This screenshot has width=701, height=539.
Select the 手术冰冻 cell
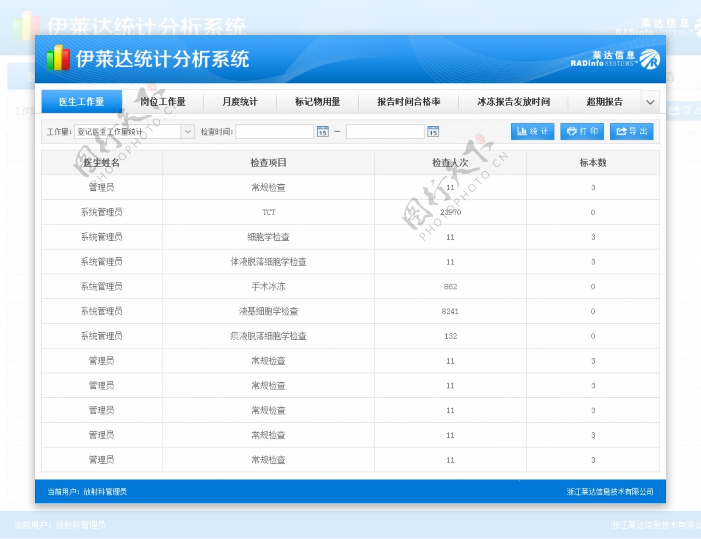click(x=269, y=287)
